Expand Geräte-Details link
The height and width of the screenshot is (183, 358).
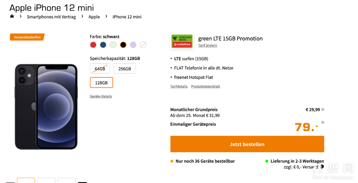pos(101,96)
